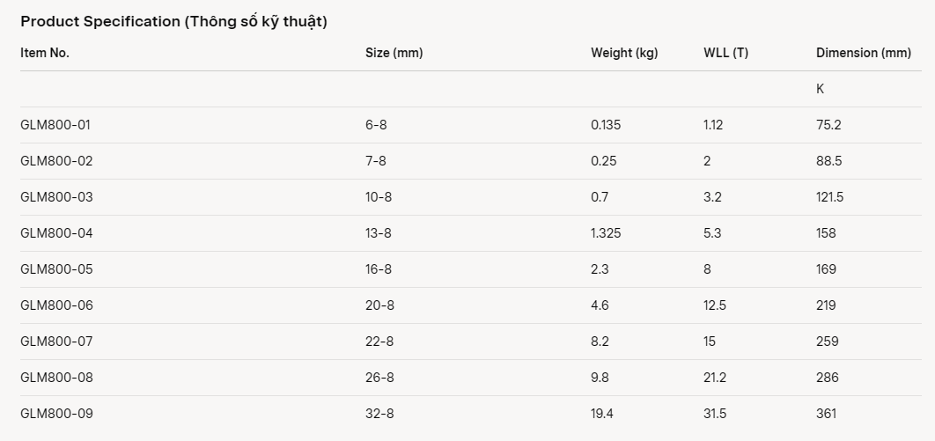
Task: Click the 12.5 WLL value
Action: (x=715, y=305)
